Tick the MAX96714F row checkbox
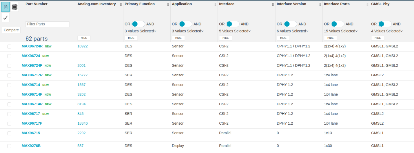The height and width of the screenshot is (153, 414). click(9, 95)
